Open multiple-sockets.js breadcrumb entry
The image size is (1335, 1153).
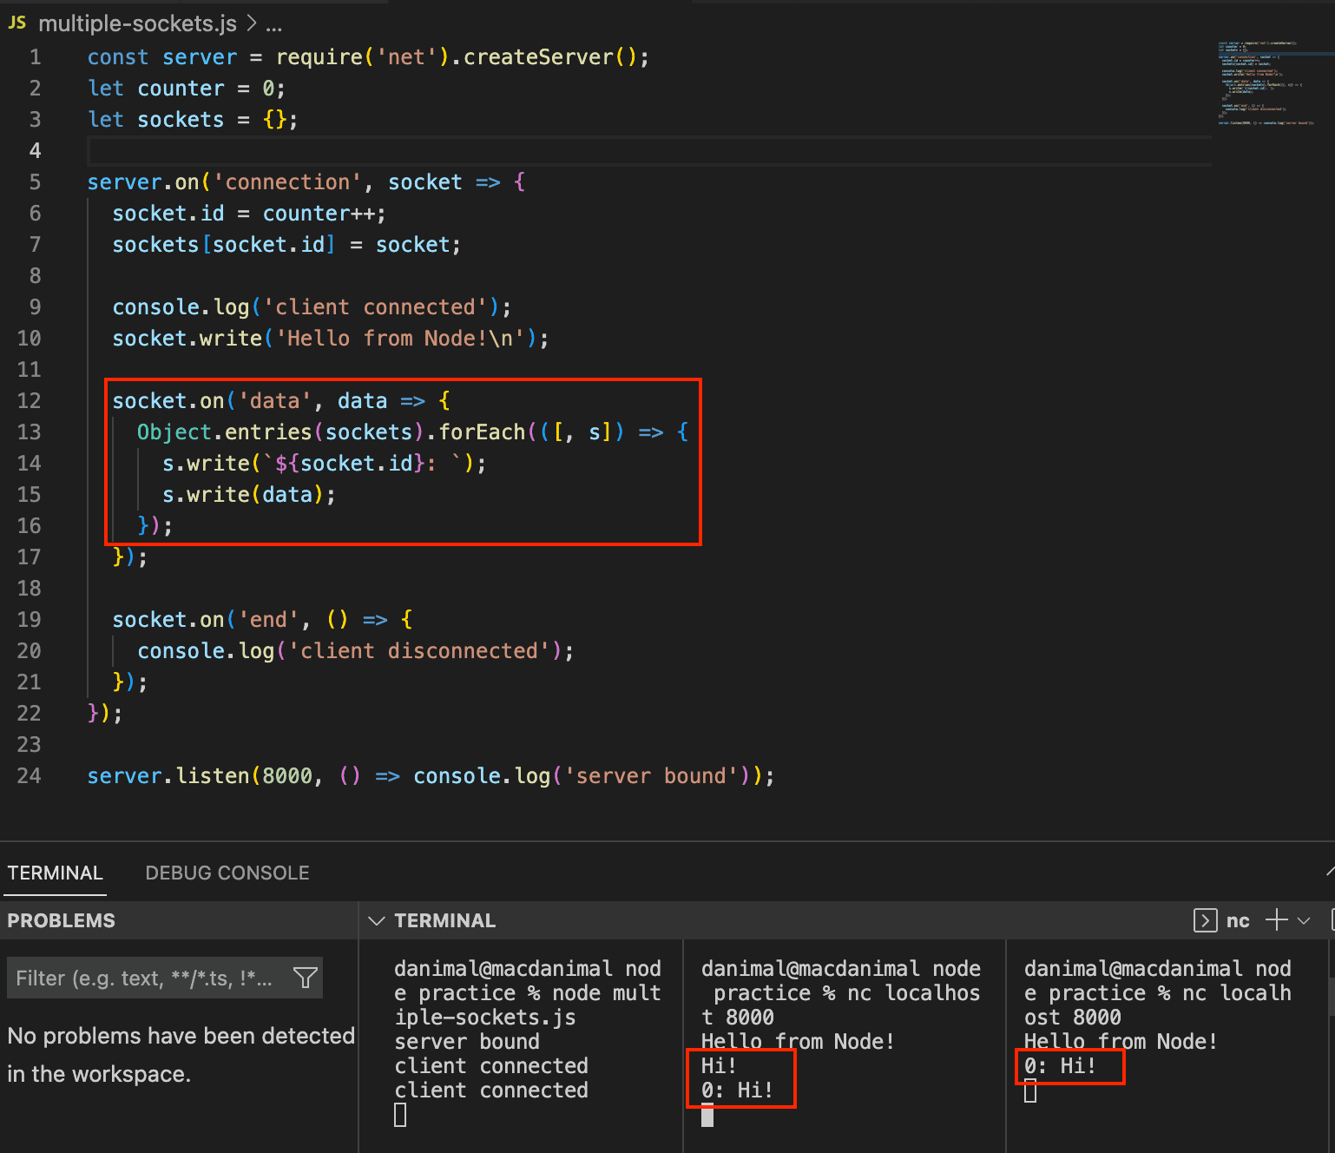pyautogui.click(x=137, y=23)
